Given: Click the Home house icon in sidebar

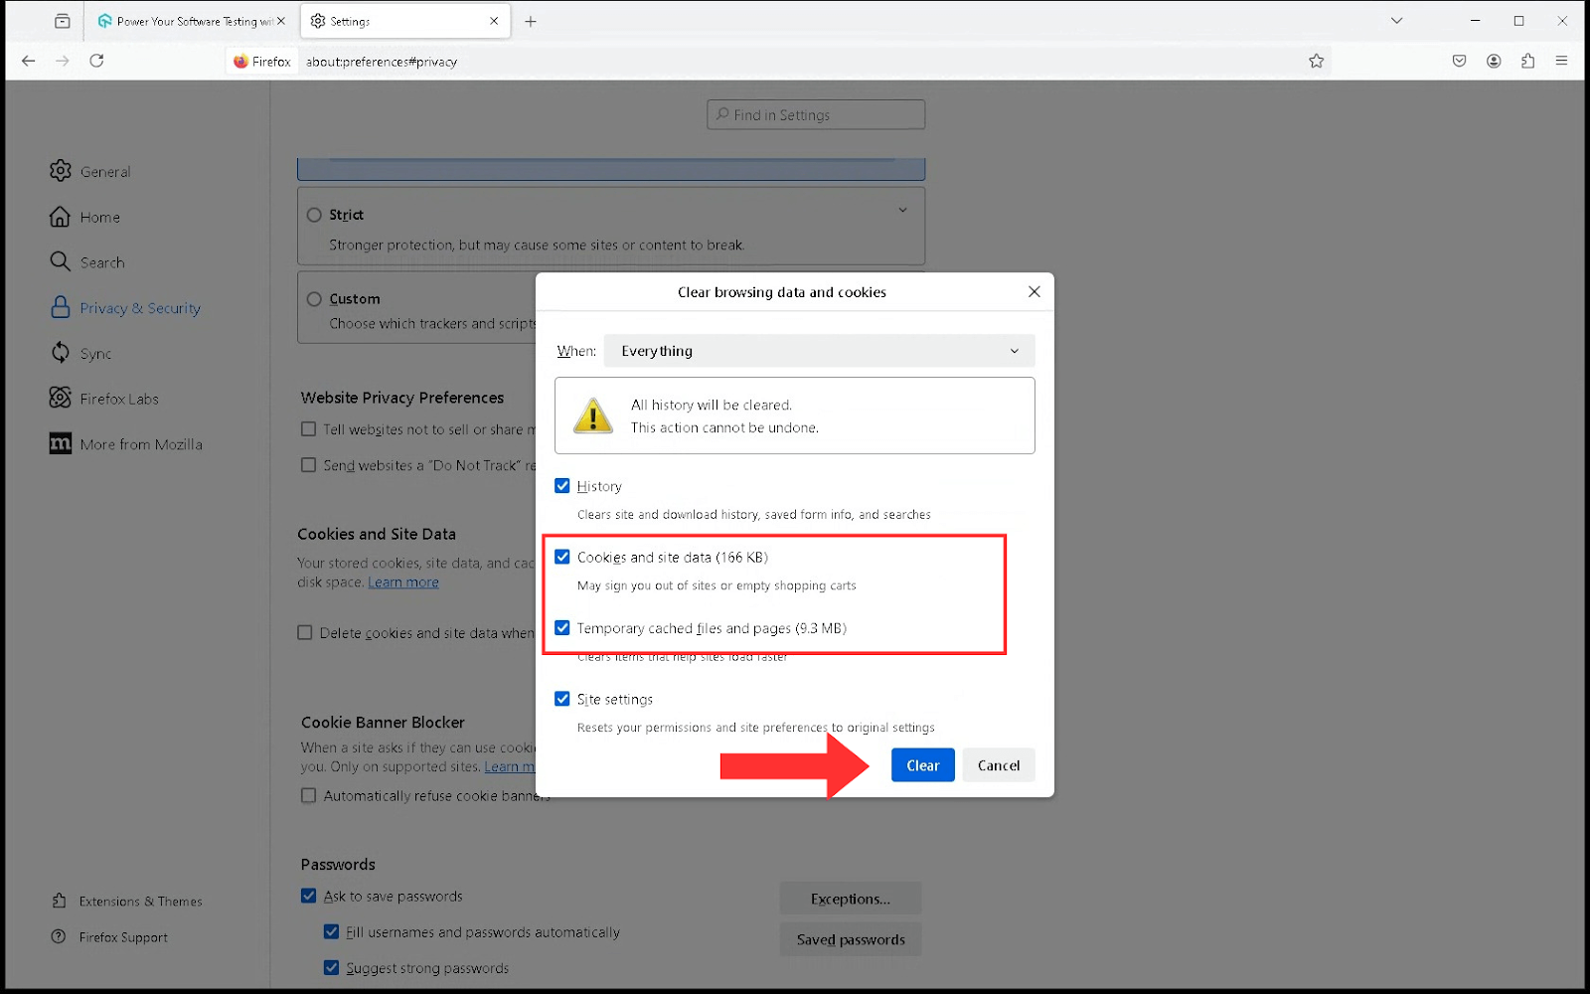Looking at the screenshot, I should click(61, 217).
